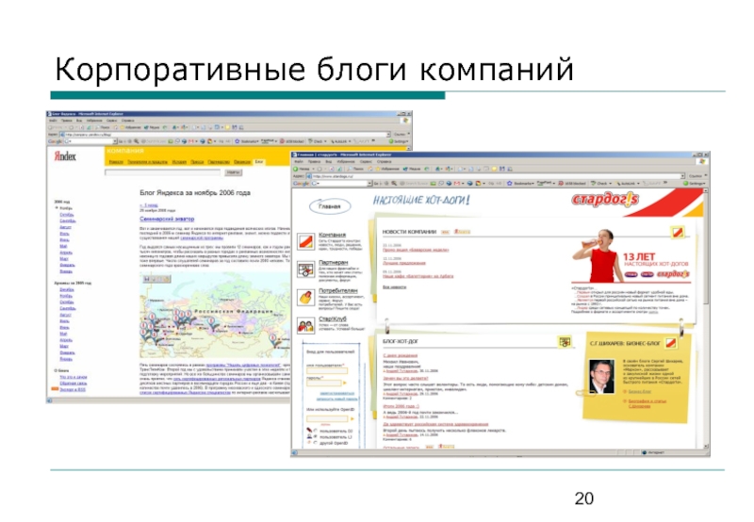The image size is (754, 522).
Task: Click the red stripe icon in news panel corner
Action: pos(677,233)
